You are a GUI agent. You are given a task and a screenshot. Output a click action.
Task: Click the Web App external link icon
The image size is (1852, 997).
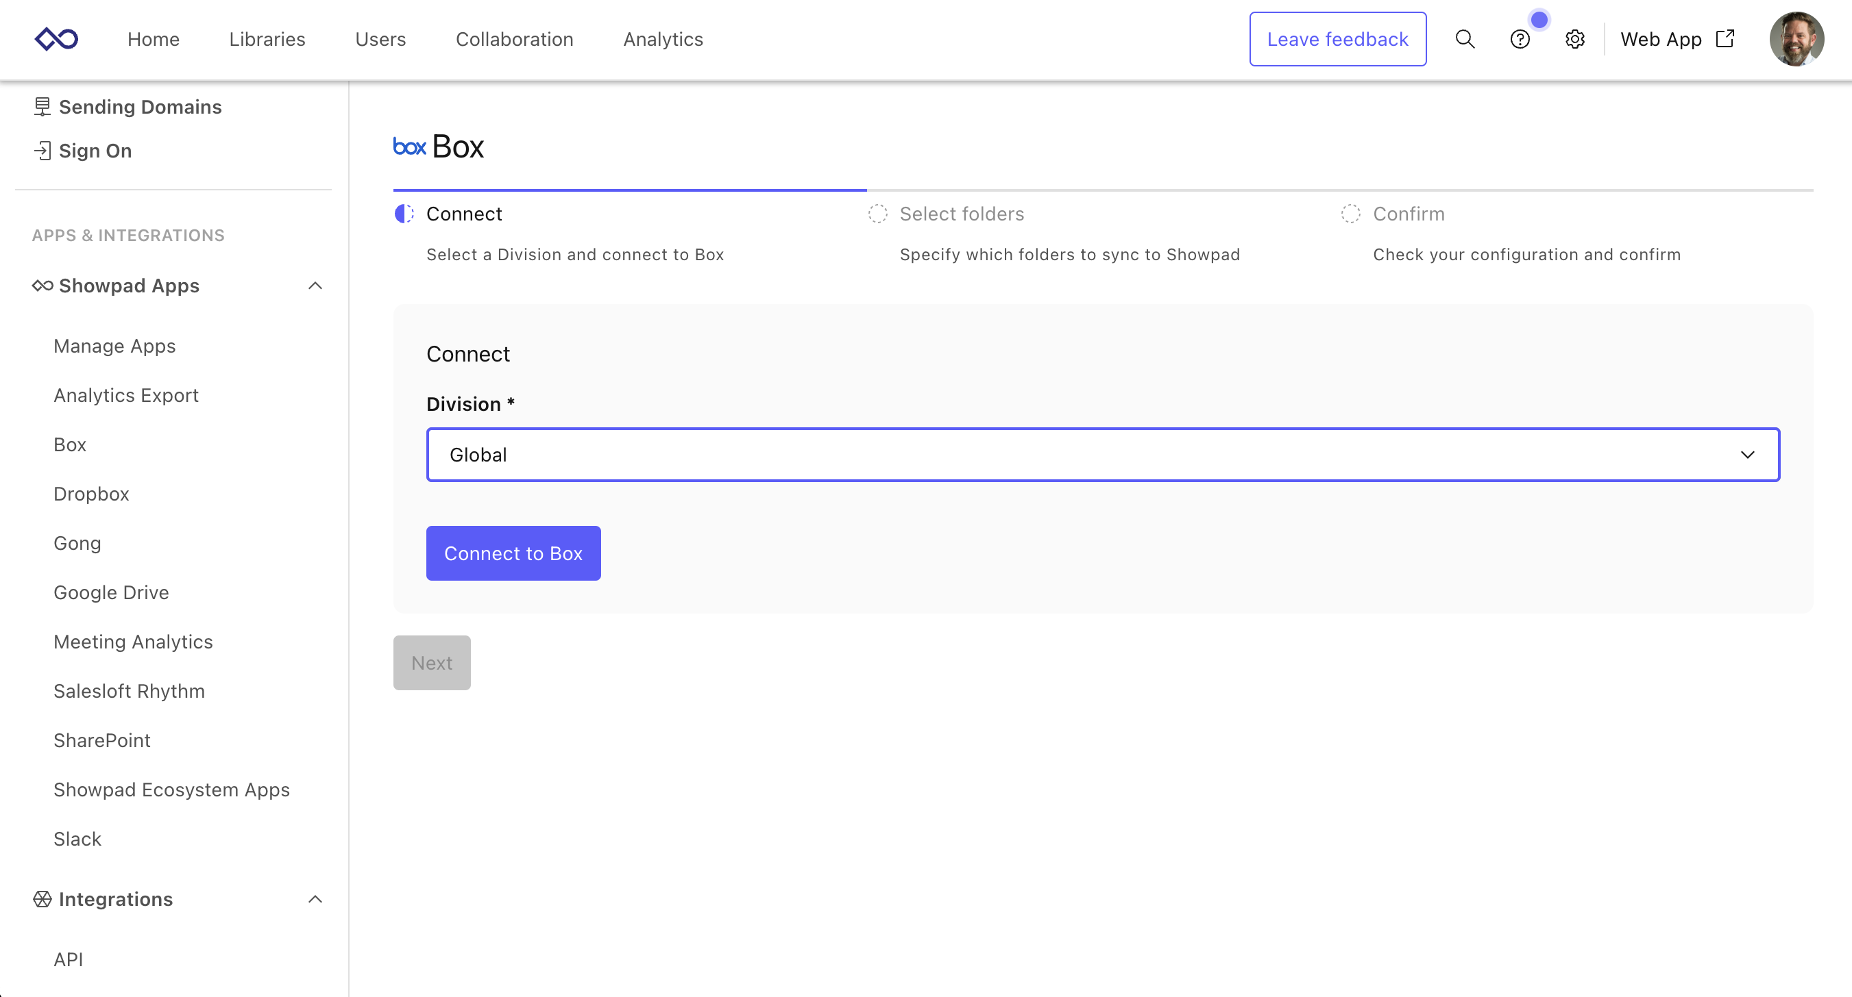tap(1725, 38)
